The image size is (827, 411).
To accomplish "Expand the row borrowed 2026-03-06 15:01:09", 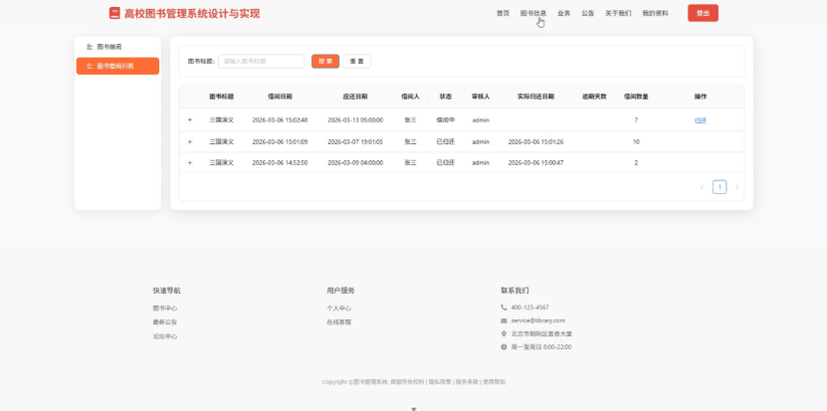I will pyautogui.click(x=190, y=142).
